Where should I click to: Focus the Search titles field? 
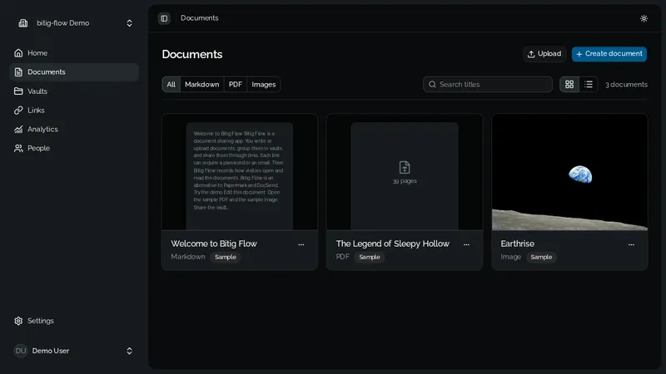[x=488, y=85]
